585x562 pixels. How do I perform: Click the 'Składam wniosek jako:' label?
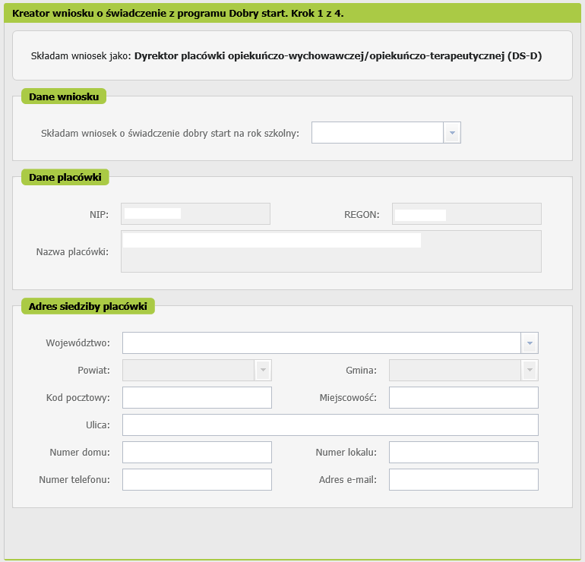[x=81, y=56]
